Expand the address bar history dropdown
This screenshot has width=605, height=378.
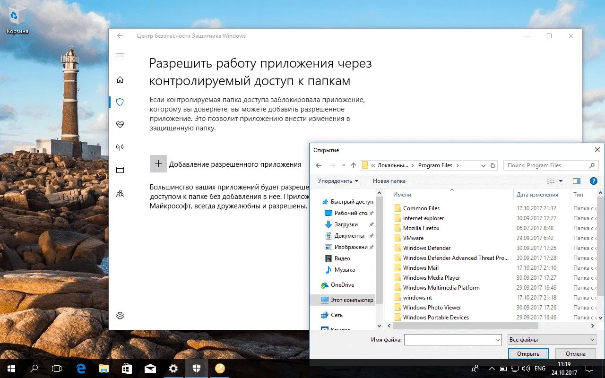483,165
